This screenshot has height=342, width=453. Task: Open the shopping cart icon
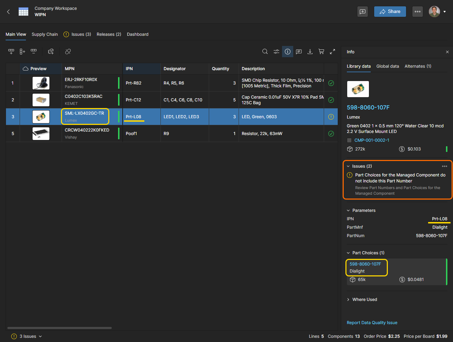pyautogui.click(x=321, y=52)
